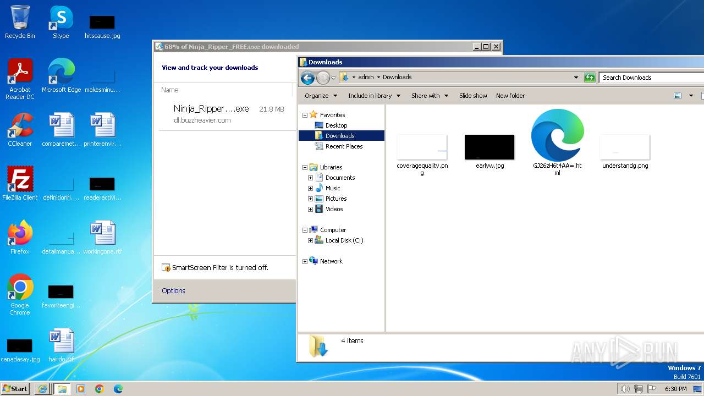Open Chrome from the taskbar
This screenshot has height=396, width=704.
(x=100, y=389)
